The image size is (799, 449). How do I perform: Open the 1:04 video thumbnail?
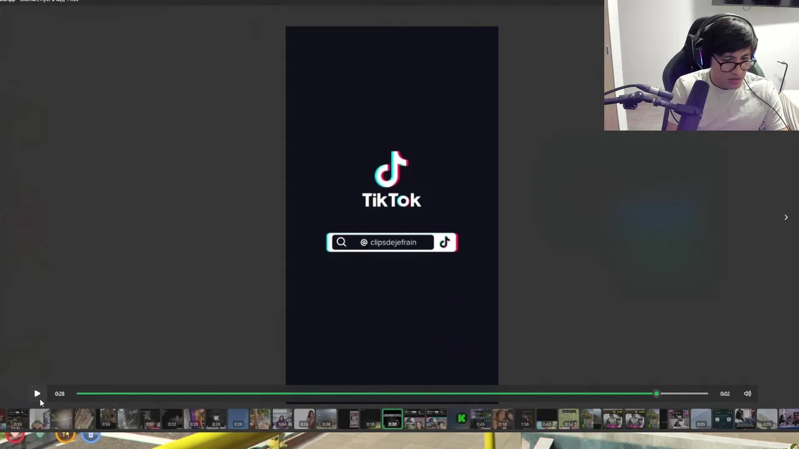pyautogui.click(x=282, y=419)
